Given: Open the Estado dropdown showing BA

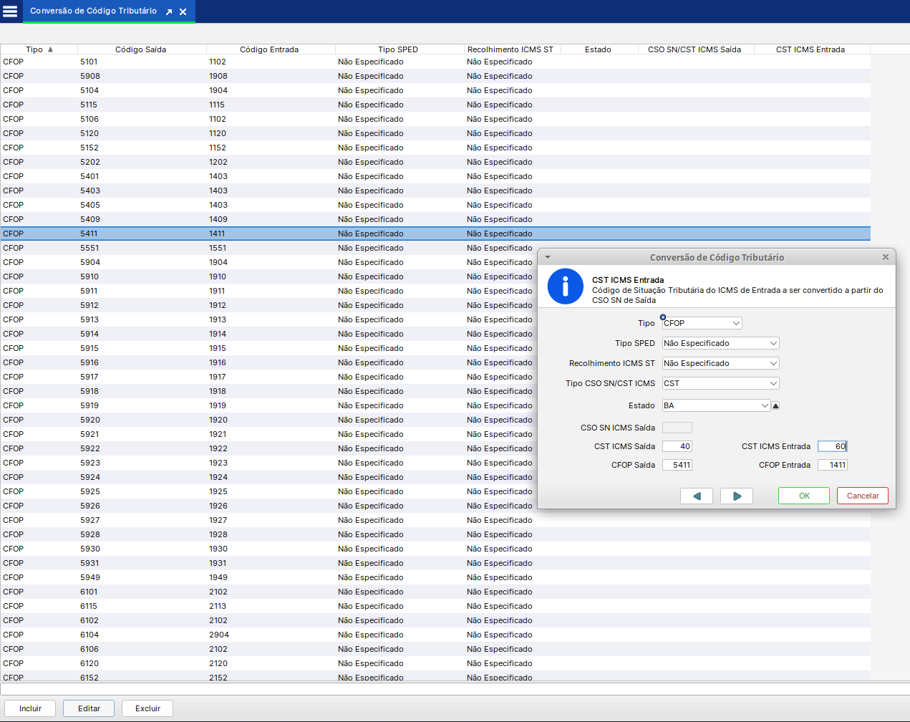Looking at the screenshot, I should point(716,406).
